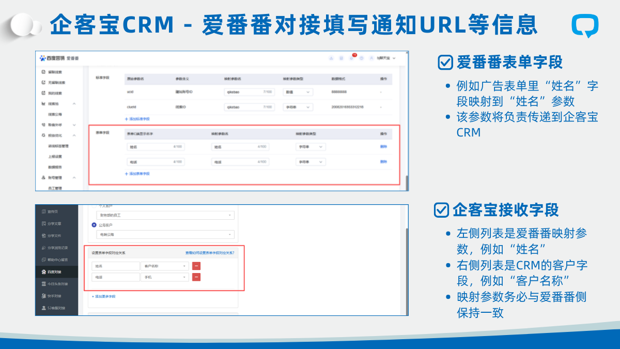This screenshot has height=349, width=620.
Task: Click red minus button beside 客户名称 row
Action: [x=196, y=266]
